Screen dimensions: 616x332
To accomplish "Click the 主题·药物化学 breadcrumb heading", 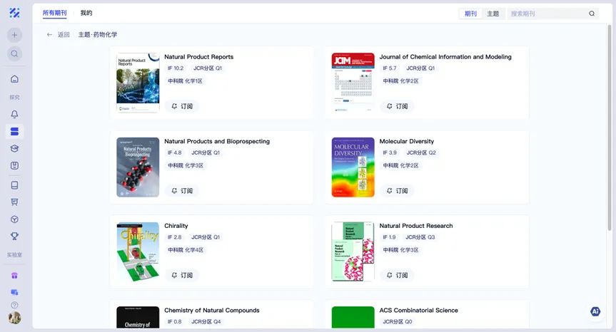I will click(98, 34).
